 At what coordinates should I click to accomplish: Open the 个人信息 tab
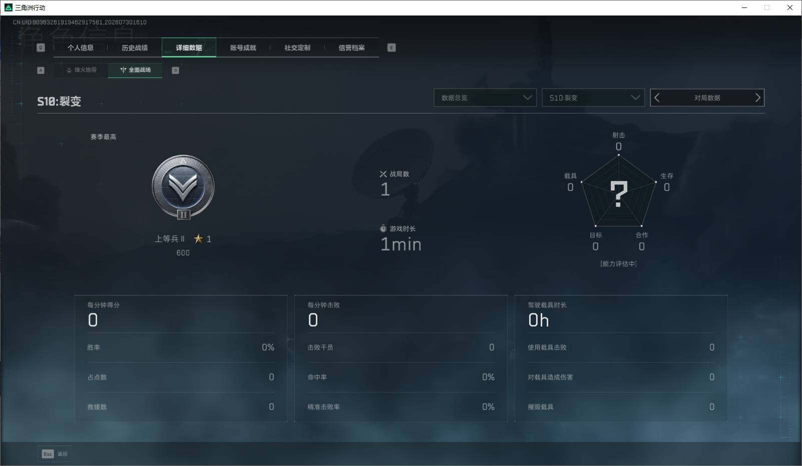pos(81,47)
